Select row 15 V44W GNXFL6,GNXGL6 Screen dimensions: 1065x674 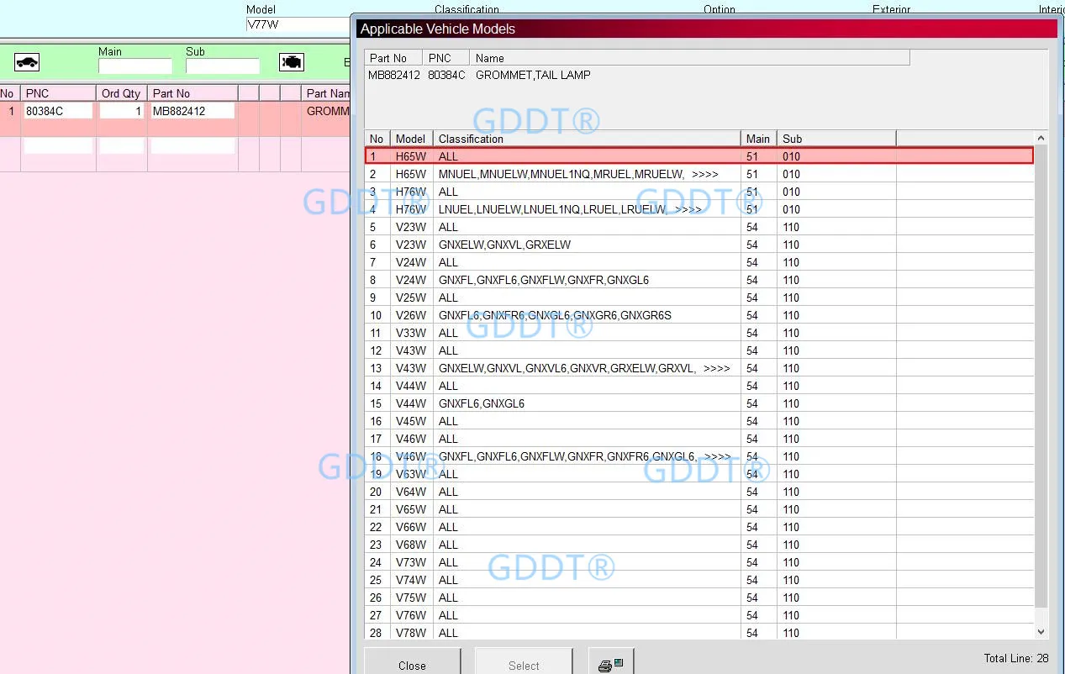[699, 403]
